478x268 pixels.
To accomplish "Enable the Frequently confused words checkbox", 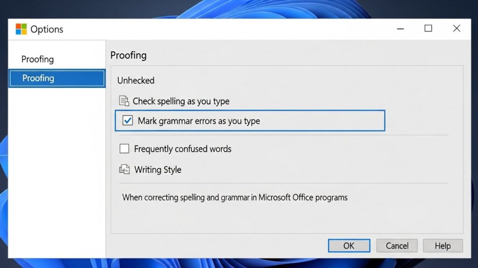I will coord(124,149).
